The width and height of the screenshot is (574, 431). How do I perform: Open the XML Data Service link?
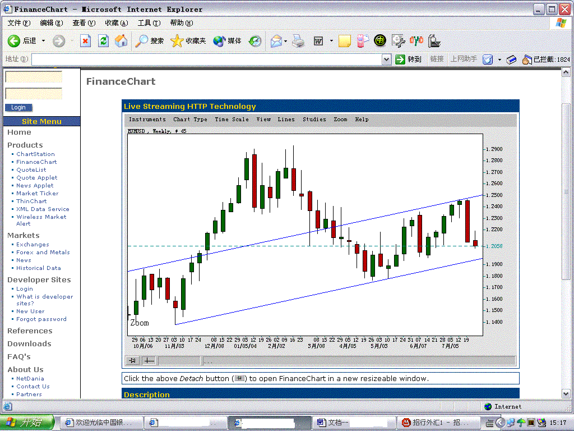[43, 209]
